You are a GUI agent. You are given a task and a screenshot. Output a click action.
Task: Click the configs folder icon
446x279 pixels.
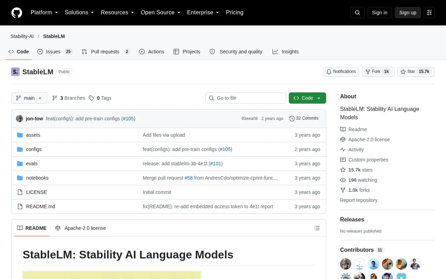[x=20, y=149]
